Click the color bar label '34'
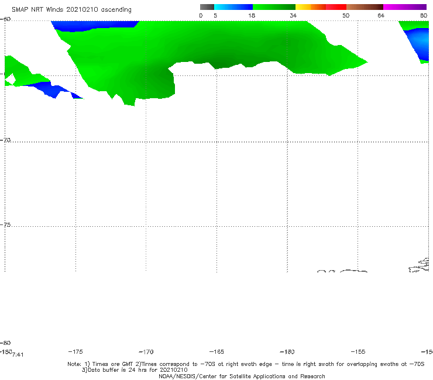The width and height of the screenshot is (433, 380). [x=293, y=16]
